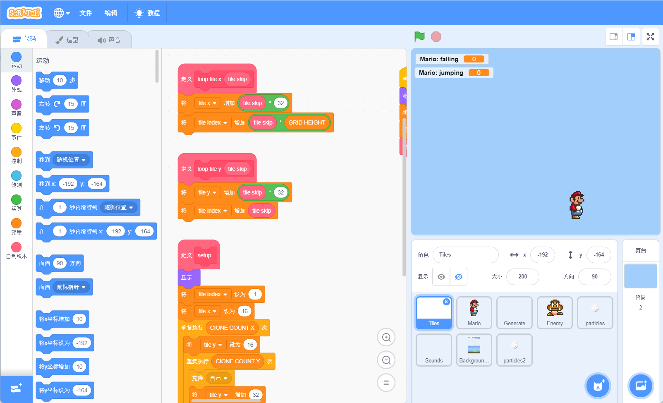Open tile y dropdown in loop tile y
The width and height of the screenshot is (663, 403).
point(207,192)
